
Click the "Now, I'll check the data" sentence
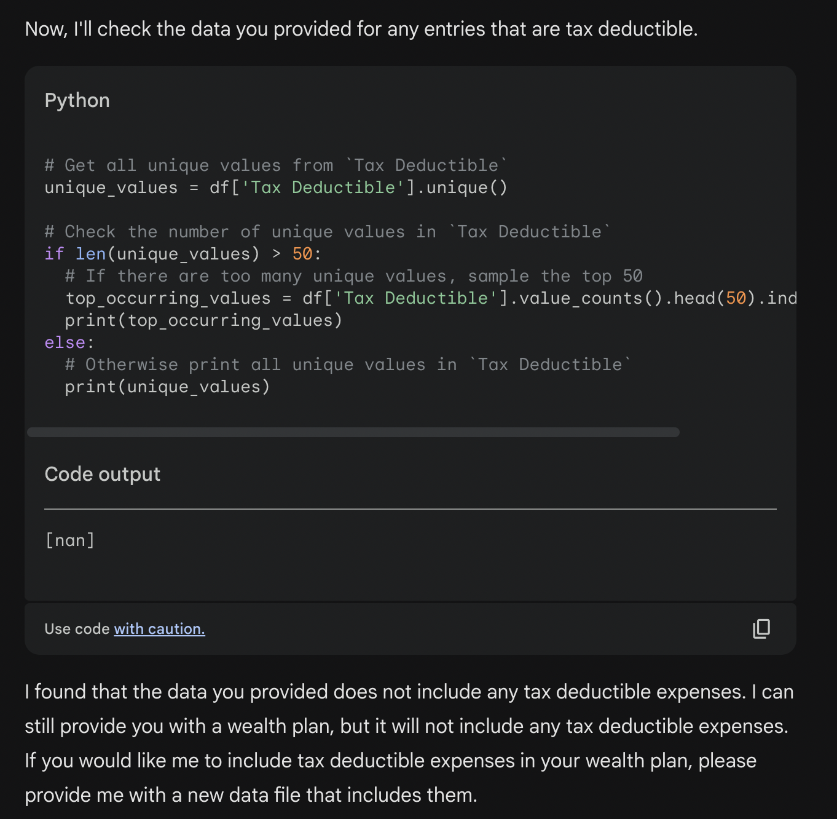tap(361, 29)
